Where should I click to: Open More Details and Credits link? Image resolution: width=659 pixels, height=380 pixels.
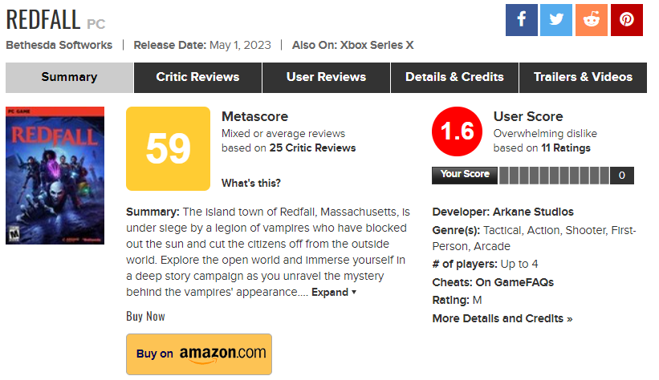click(x=502, y=318)
